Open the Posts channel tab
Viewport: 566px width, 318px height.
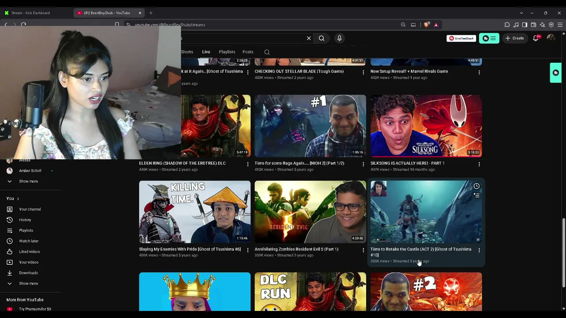[248, 52]
